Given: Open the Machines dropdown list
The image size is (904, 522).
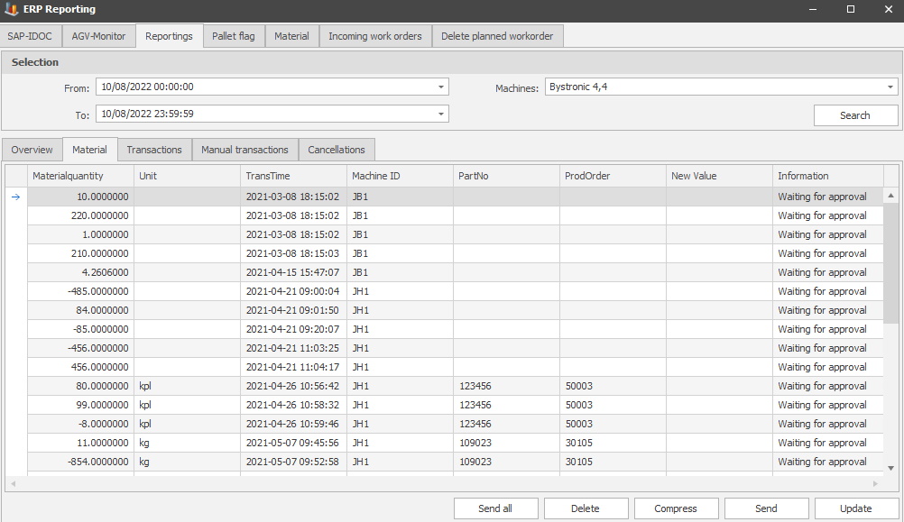Looking at the screenshot, I should pyautogui.click(x=890, y=87).
